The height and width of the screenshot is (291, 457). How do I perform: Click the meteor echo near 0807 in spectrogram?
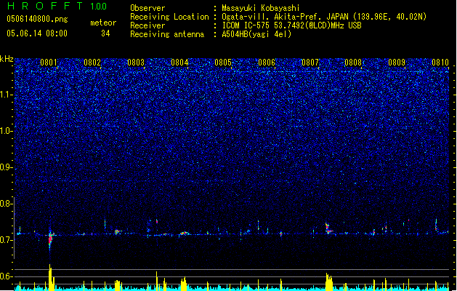(328, 228)
